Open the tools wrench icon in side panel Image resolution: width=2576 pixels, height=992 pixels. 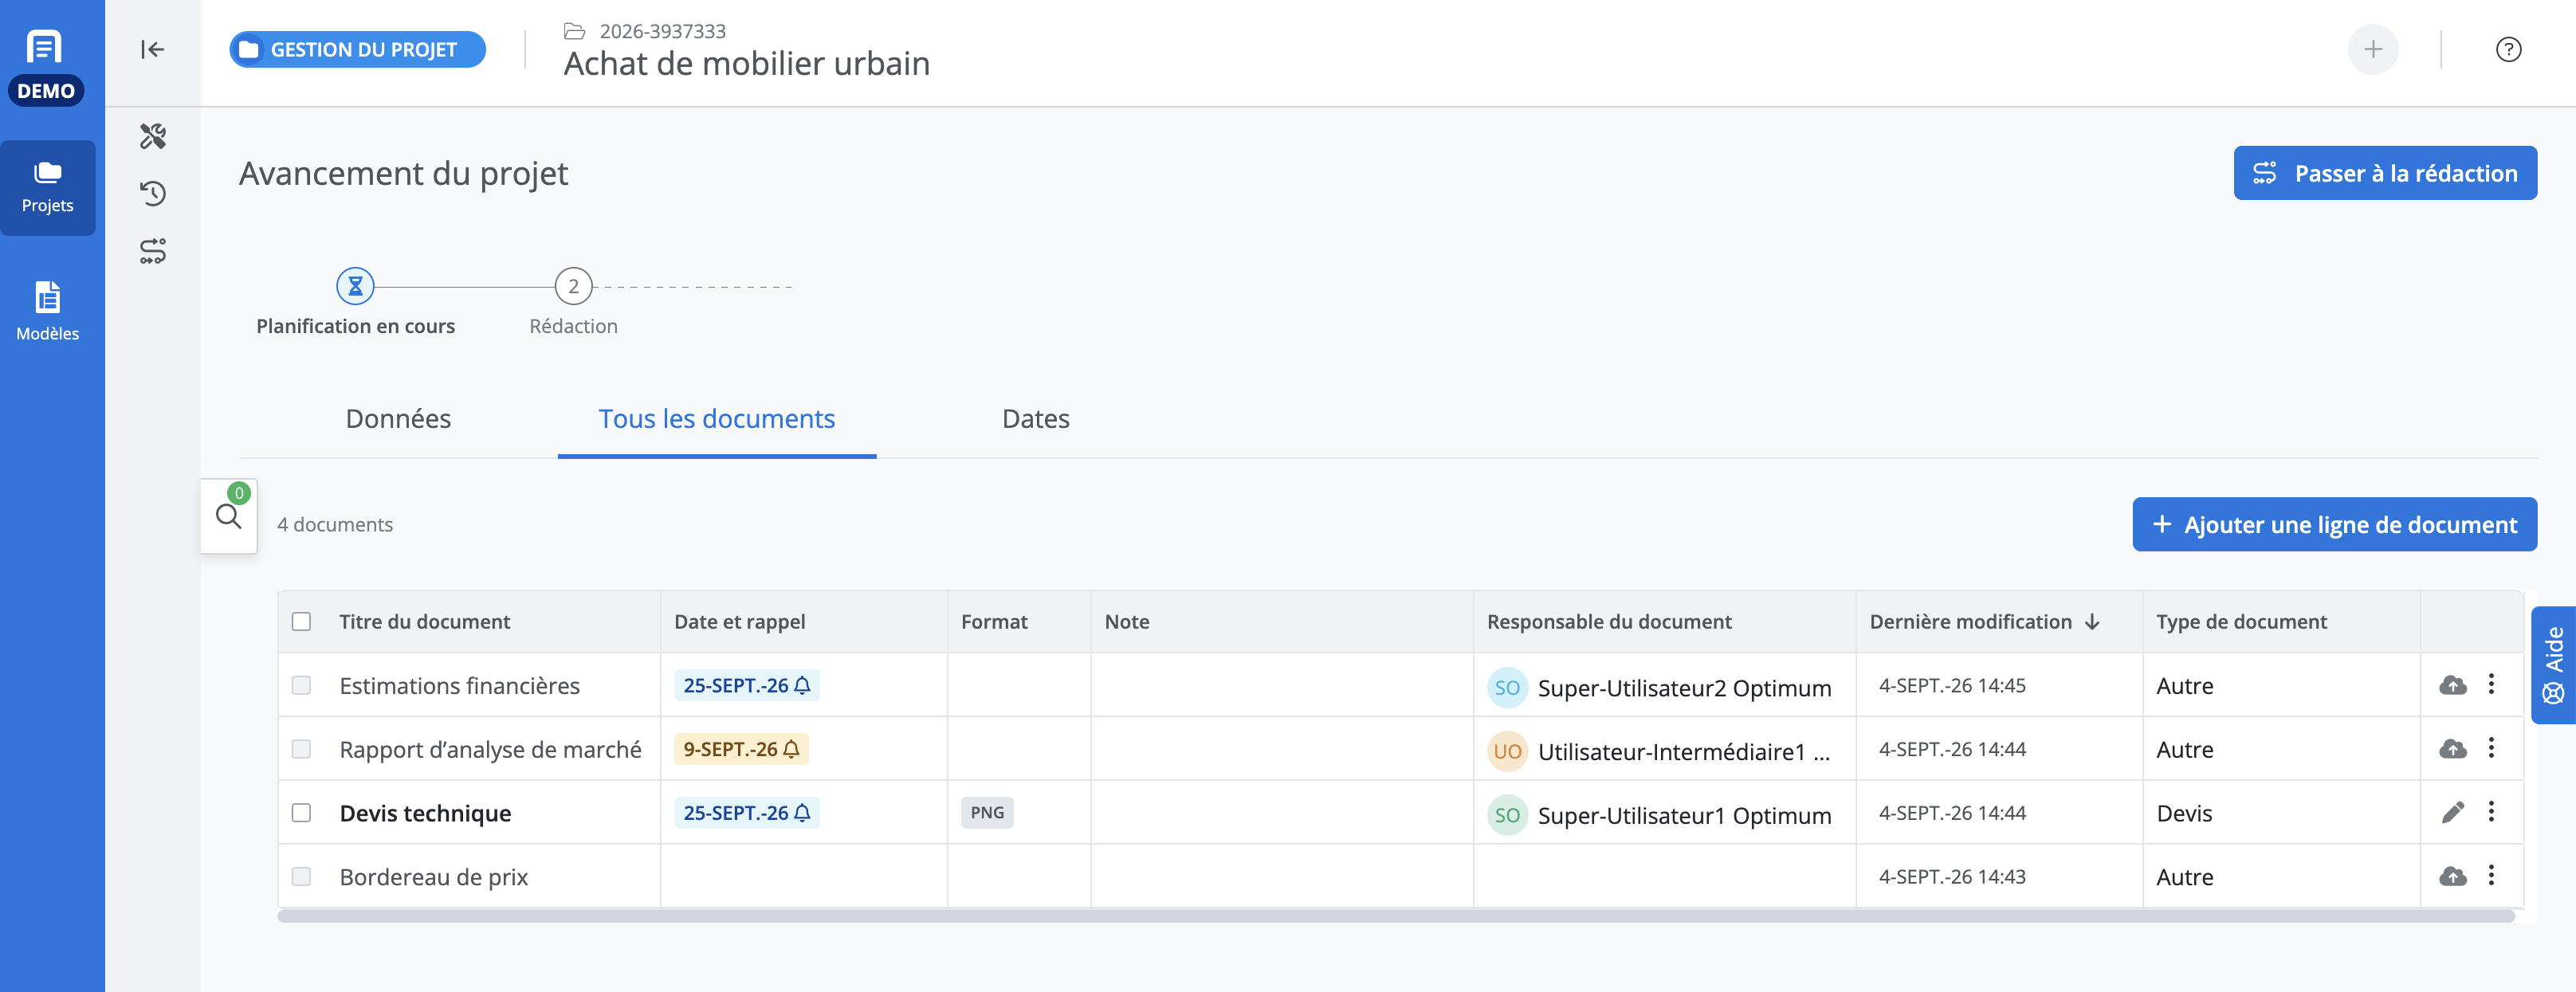[153, 136]
